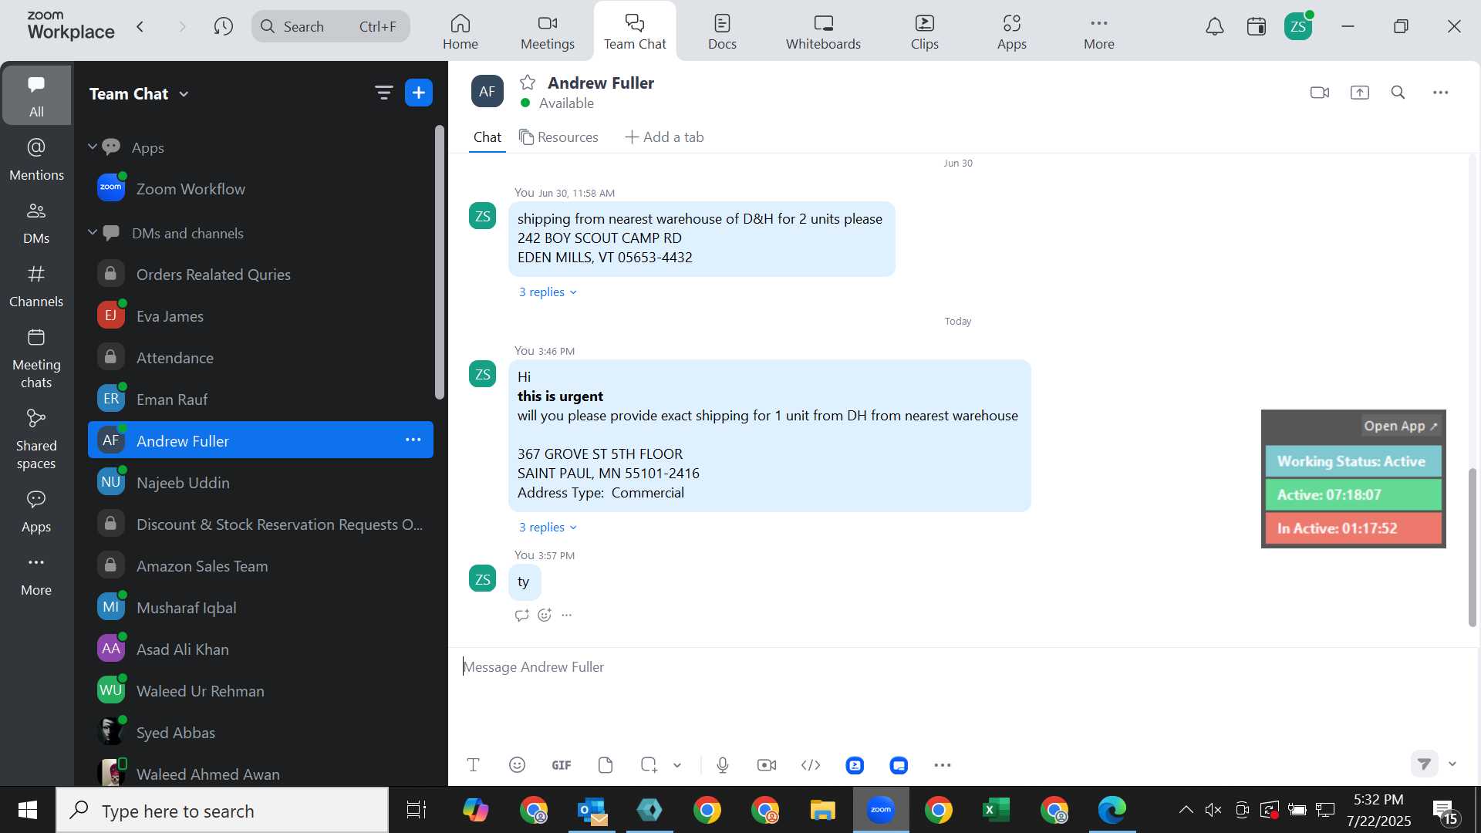Screen dimensions: 1481x833
Task: Open the Meetings tab
Action: 548,32
